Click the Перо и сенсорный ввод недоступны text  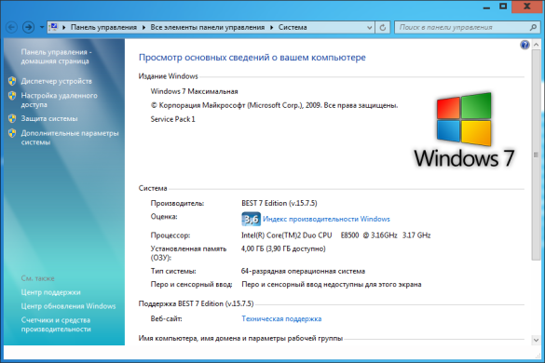[x=332, y=285]
